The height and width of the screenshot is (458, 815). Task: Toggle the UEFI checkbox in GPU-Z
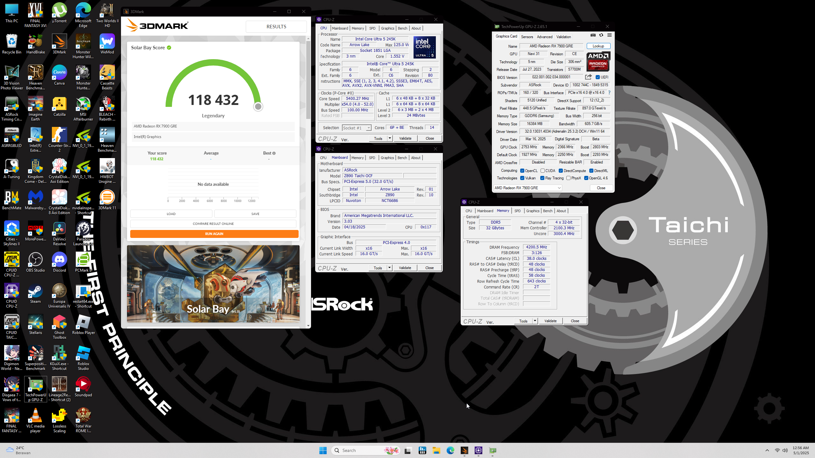(x=598, y=77)
